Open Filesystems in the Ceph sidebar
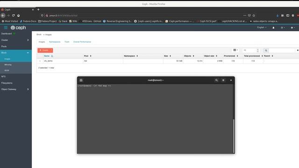 pos(7,83)
